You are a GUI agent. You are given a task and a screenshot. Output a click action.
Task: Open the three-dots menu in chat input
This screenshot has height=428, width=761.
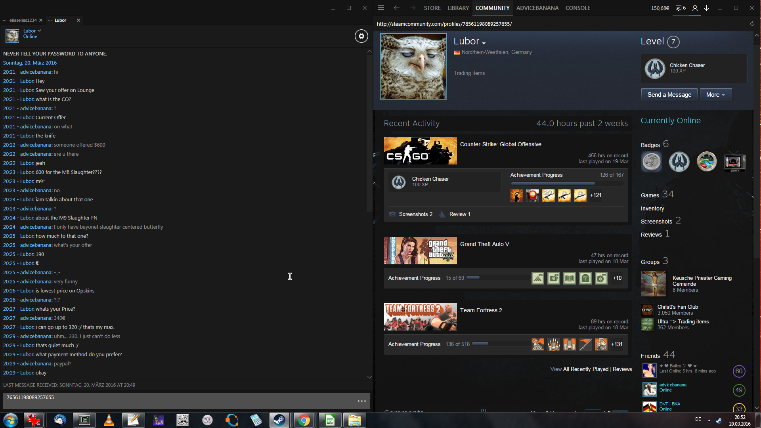click(x=361, y=401)
